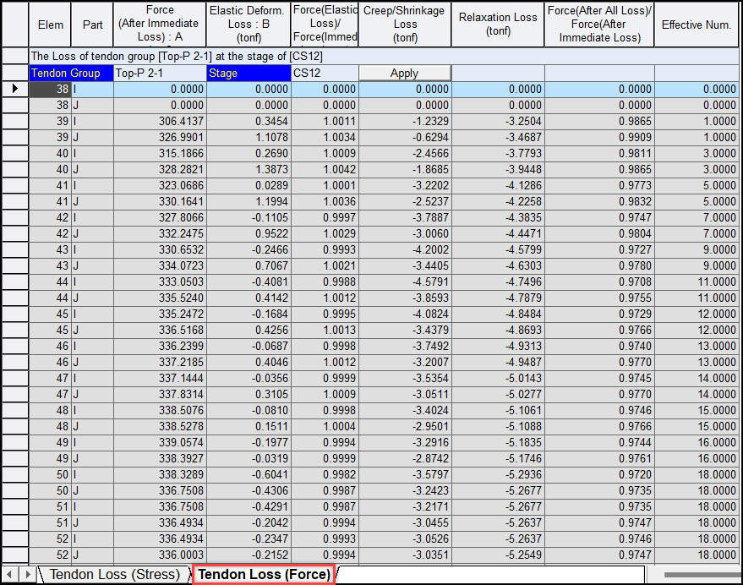Viewport: 743px width, 585px height.
Task: Click the Apply button
Action: [x=405, y=73]
